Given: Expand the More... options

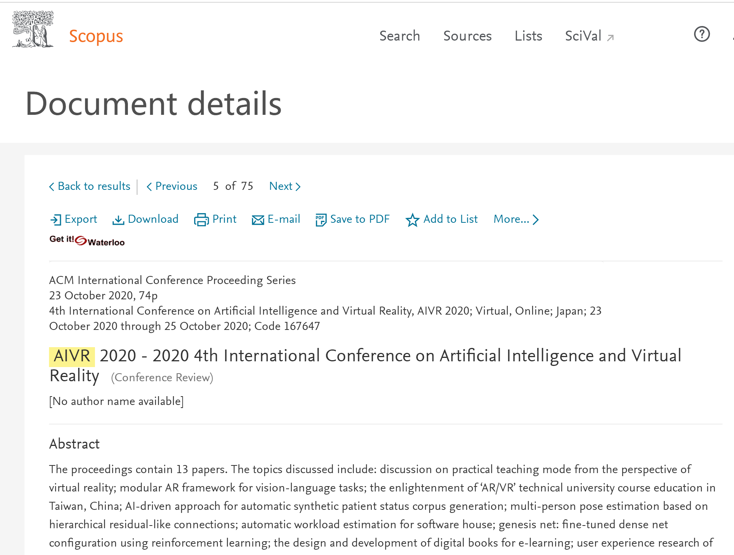Looking at the screenshot, I should point(516,219).
